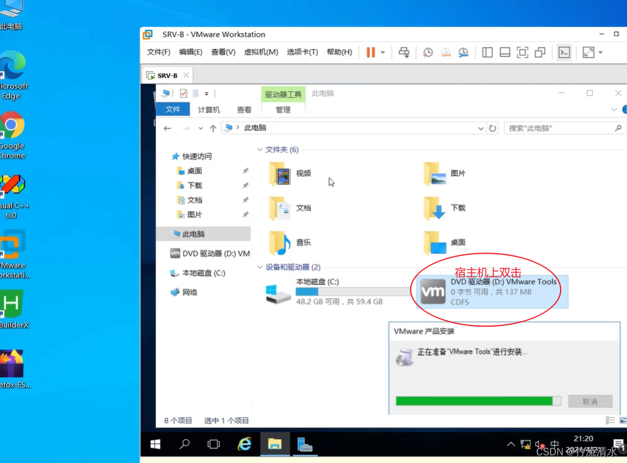The image size is (627, 463).
Task: Open VMware 编辑(E) menu
Action: 190,52
